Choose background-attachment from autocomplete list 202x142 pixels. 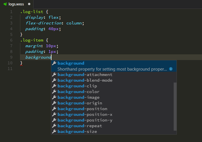(112, 75)
